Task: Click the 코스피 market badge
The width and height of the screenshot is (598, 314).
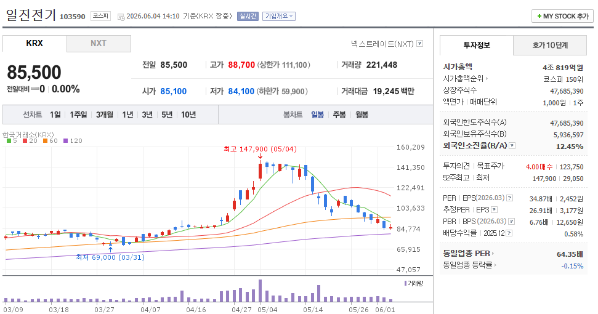Action: (100, 16)
